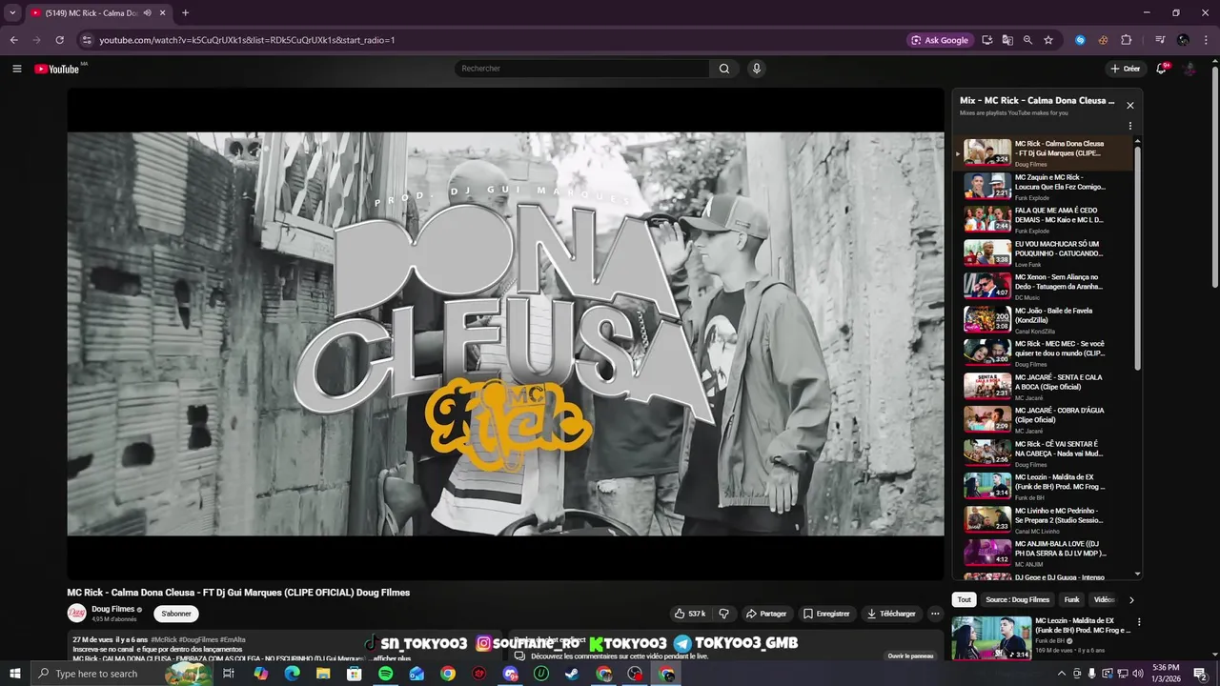Screen dimensions: 1220x686
Task: Save video with Enregistrer button
Action: click(826, 614)
